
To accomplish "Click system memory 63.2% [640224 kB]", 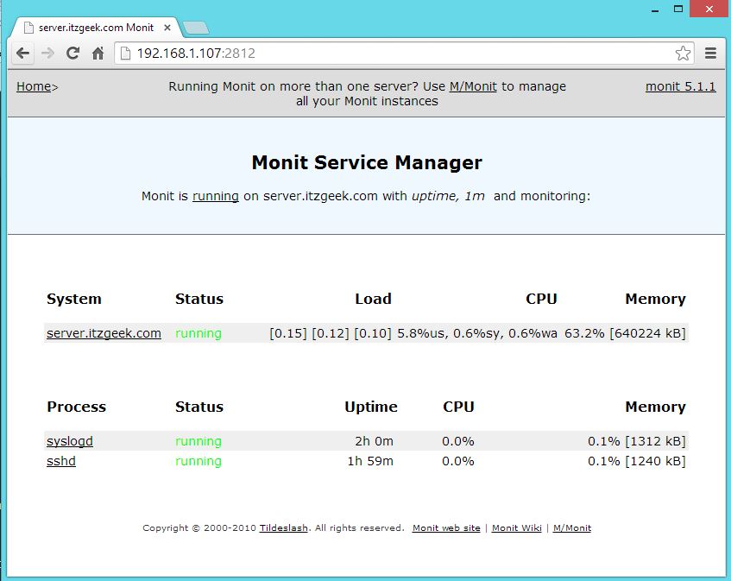I will click(625, 333).
